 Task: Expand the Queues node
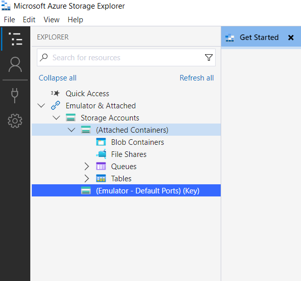click(87, 167)
